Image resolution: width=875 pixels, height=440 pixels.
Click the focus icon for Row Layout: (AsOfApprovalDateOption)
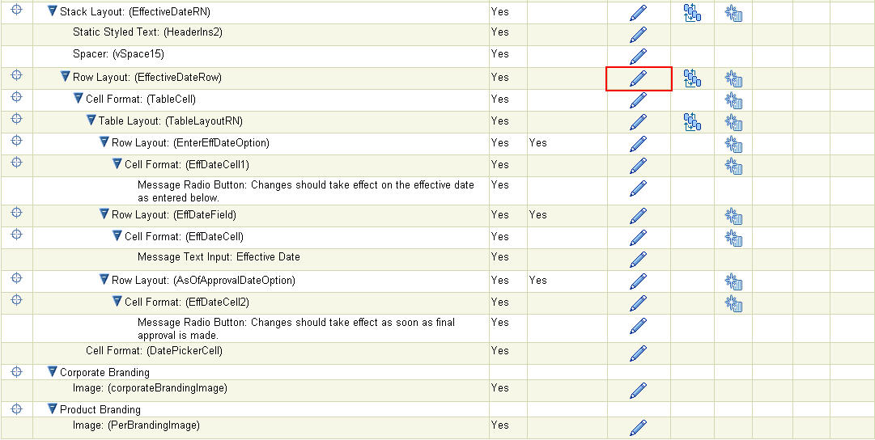pos(17,278)
